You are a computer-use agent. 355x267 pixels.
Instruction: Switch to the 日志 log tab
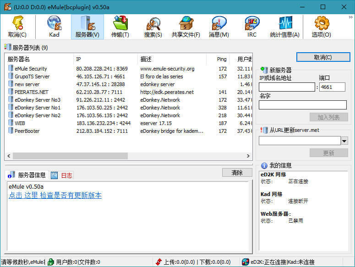pos(62,175)
